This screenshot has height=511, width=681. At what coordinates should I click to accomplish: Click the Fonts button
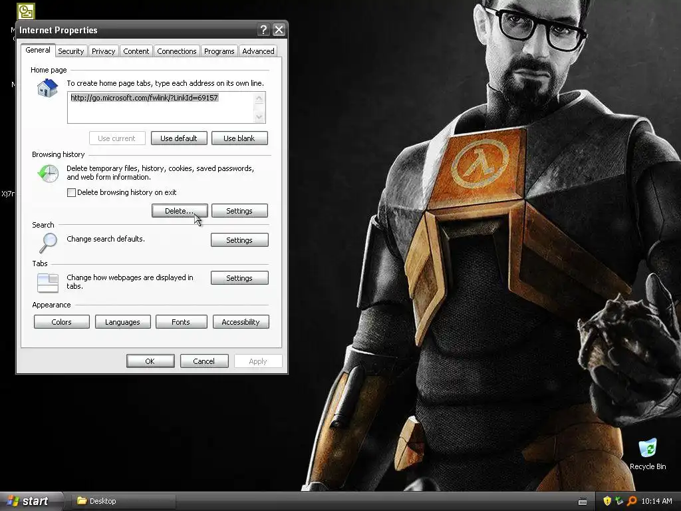181,322
